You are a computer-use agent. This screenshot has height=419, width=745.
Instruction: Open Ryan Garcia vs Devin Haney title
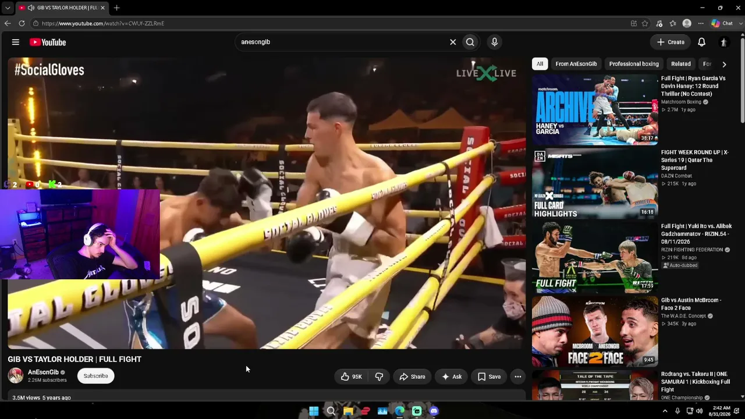click(x=693, y=86)
